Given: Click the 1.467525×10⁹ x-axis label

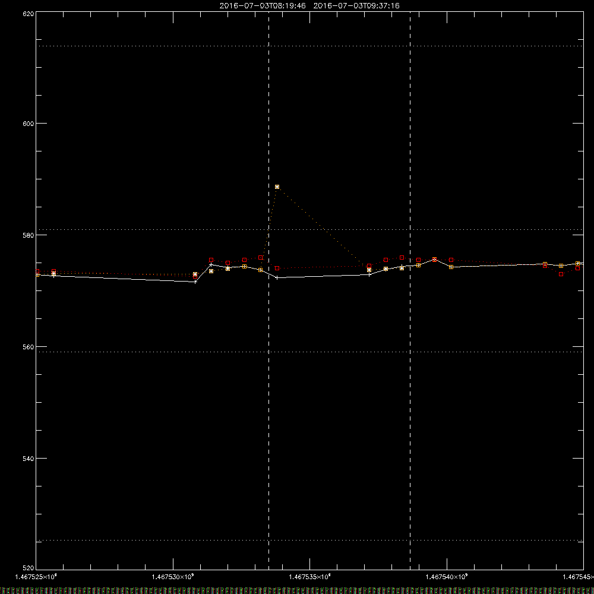Looking at the screenshot, I should coord(36,577).
